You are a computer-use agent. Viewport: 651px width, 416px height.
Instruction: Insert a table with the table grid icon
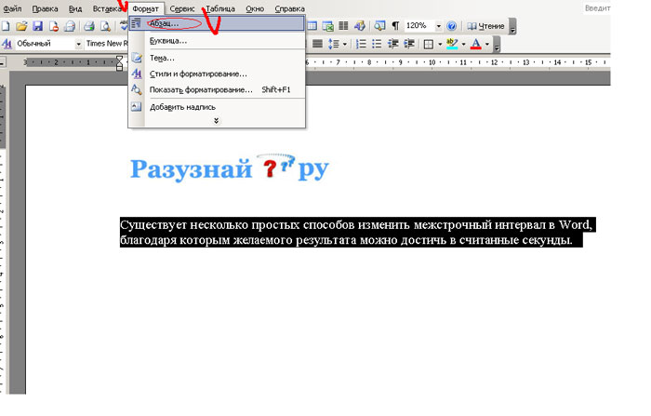coord(312,26)
